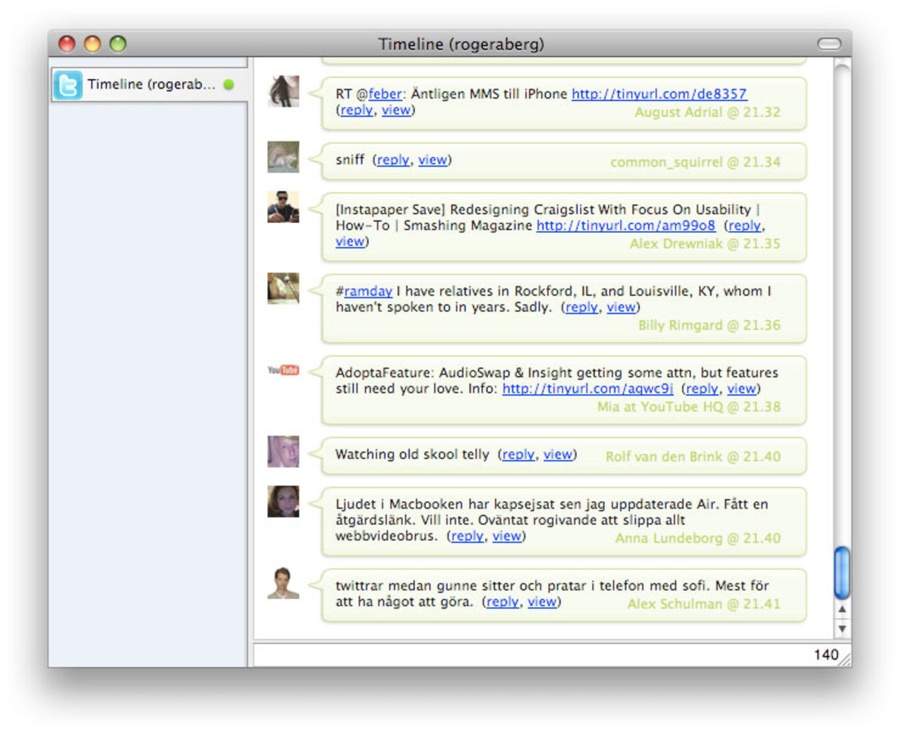The image size is (900, 734).
Task: Reply to the 'sniff' tweet
Action: click(392, 160)
